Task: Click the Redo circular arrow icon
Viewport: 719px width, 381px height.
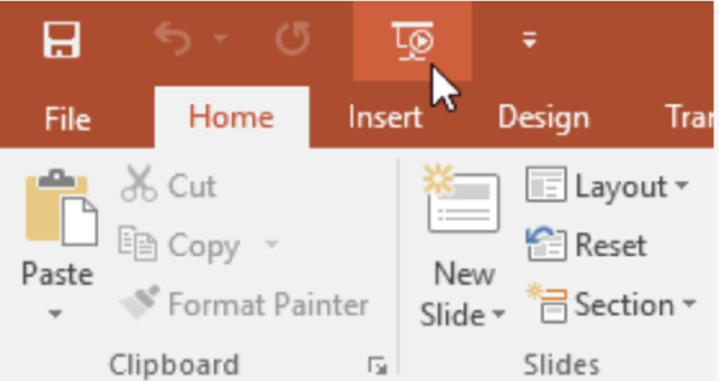Action: (x=293, y=39)
